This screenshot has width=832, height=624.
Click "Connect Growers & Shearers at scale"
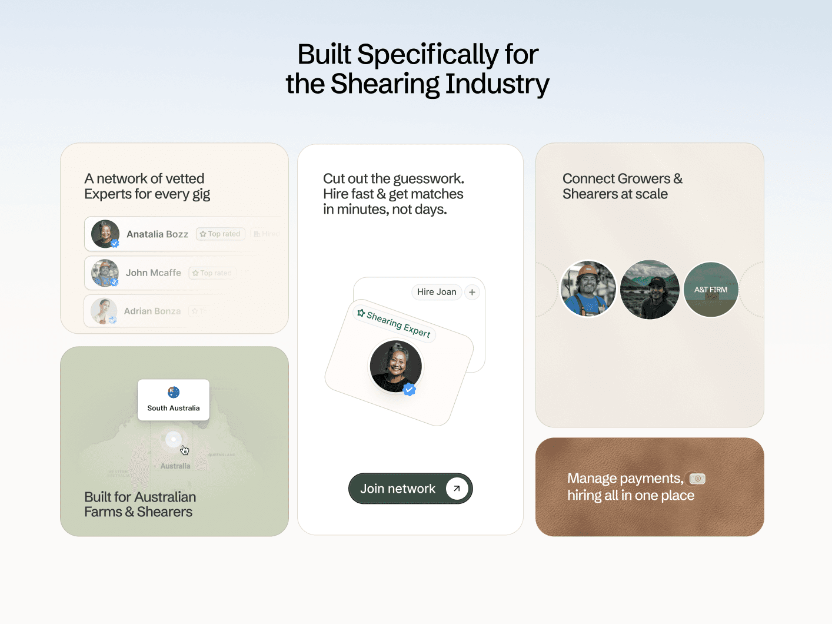[623, 186]
